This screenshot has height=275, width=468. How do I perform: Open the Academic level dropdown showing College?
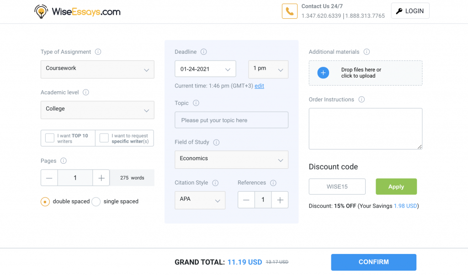(97, 110)
